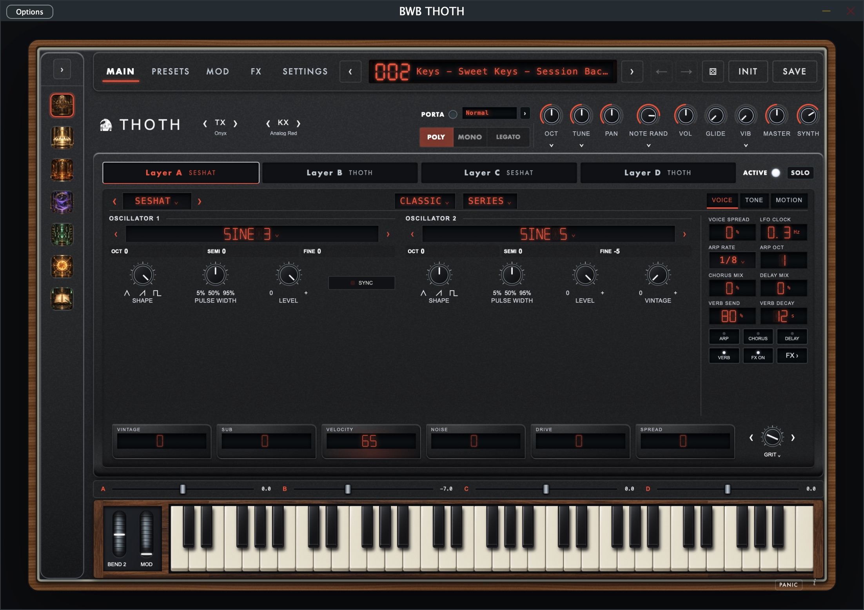
Task: Select the purple swirl sidebar thumbnail
Action: pyautogui.click(x=62, y=202)
